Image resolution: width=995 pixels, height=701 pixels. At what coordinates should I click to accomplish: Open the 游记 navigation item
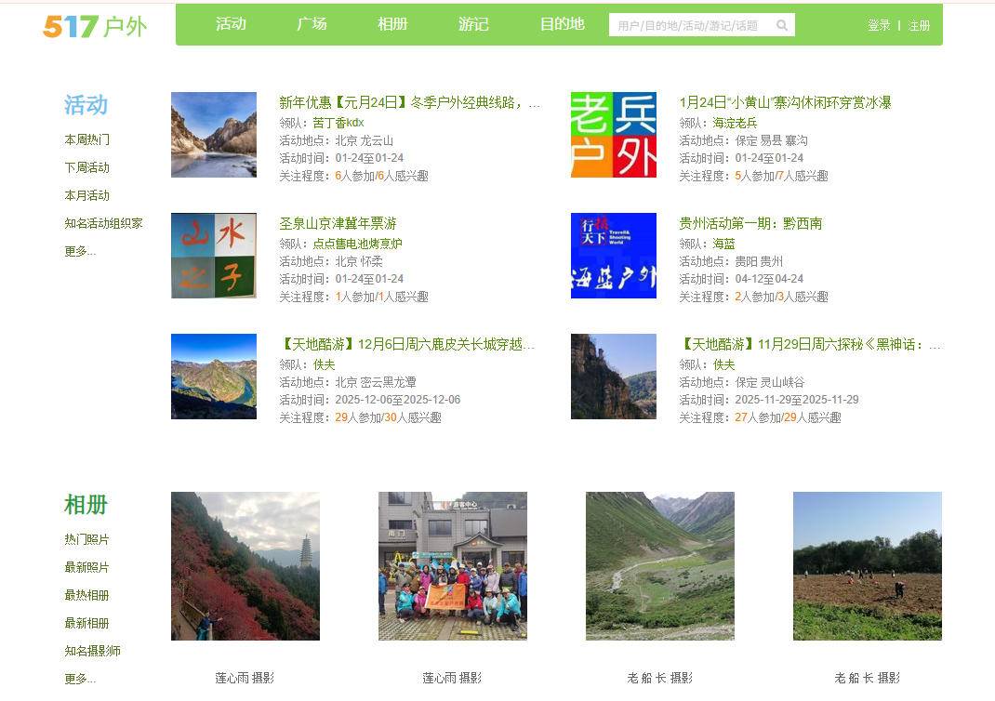tap(473, 24)
